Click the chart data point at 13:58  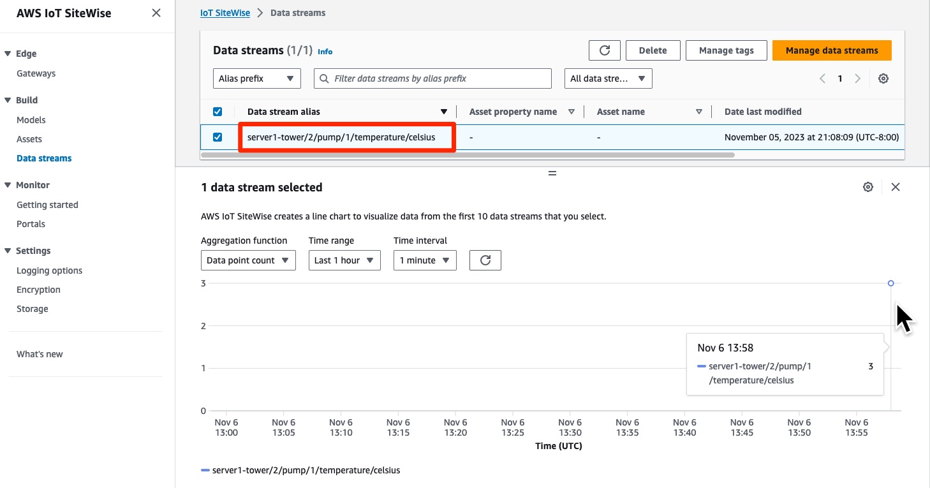coord(891,283)
